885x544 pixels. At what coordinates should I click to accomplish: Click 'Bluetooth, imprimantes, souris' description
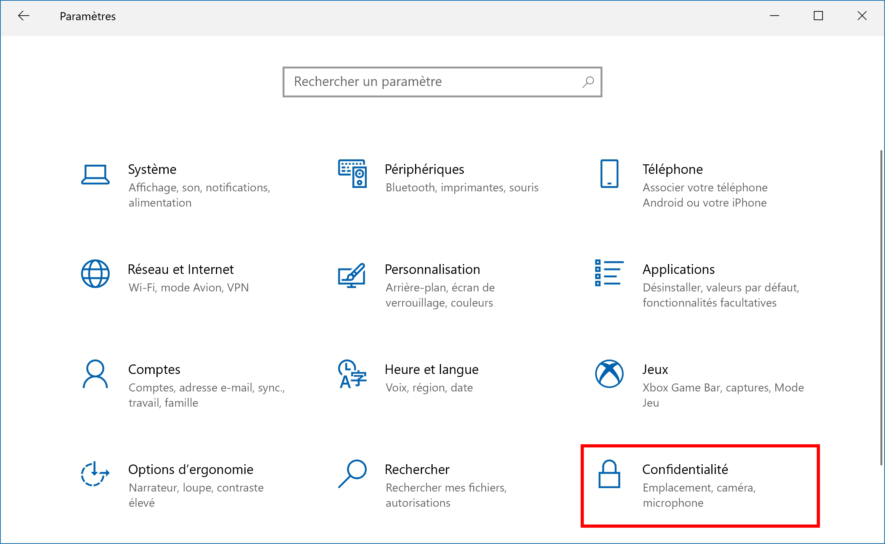pos(462,188)
